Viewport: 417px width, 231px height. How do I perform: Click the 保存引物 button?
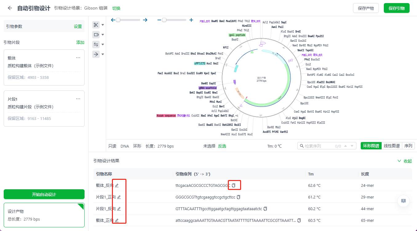(396, 8)
